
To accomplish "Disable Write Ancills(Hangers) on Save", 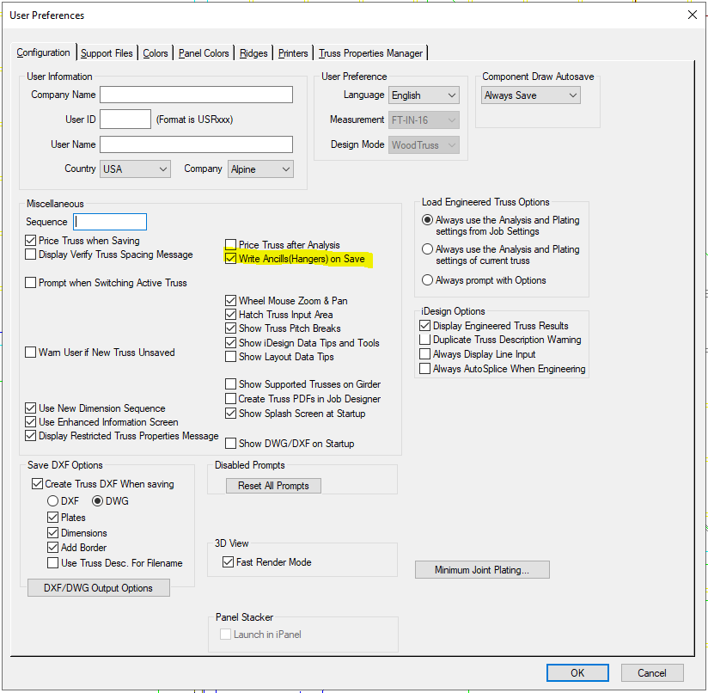I will click(230, 258).
